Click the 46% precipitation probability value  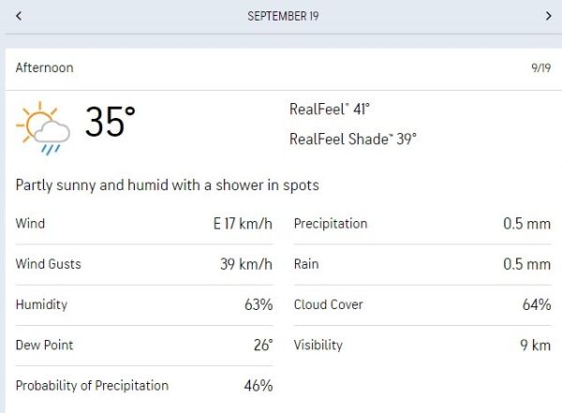[x=258, y=385]
